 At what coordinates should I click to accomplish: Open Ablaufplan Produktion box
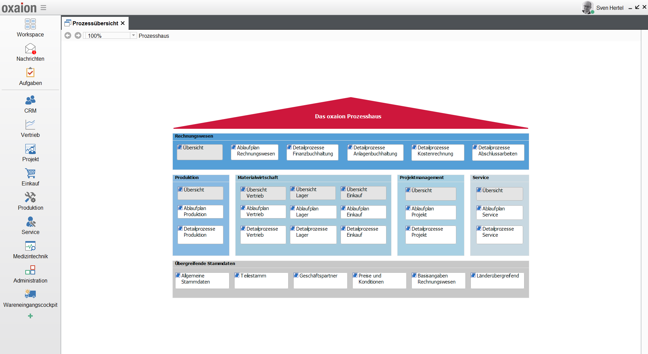click(x=200, y=212)
